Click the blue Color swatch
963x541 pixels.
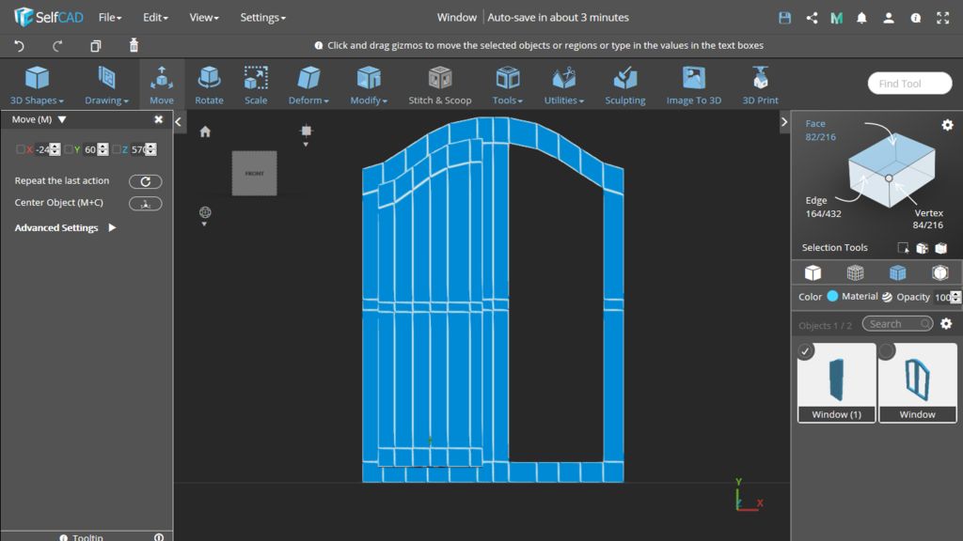(x=832, y=297)
